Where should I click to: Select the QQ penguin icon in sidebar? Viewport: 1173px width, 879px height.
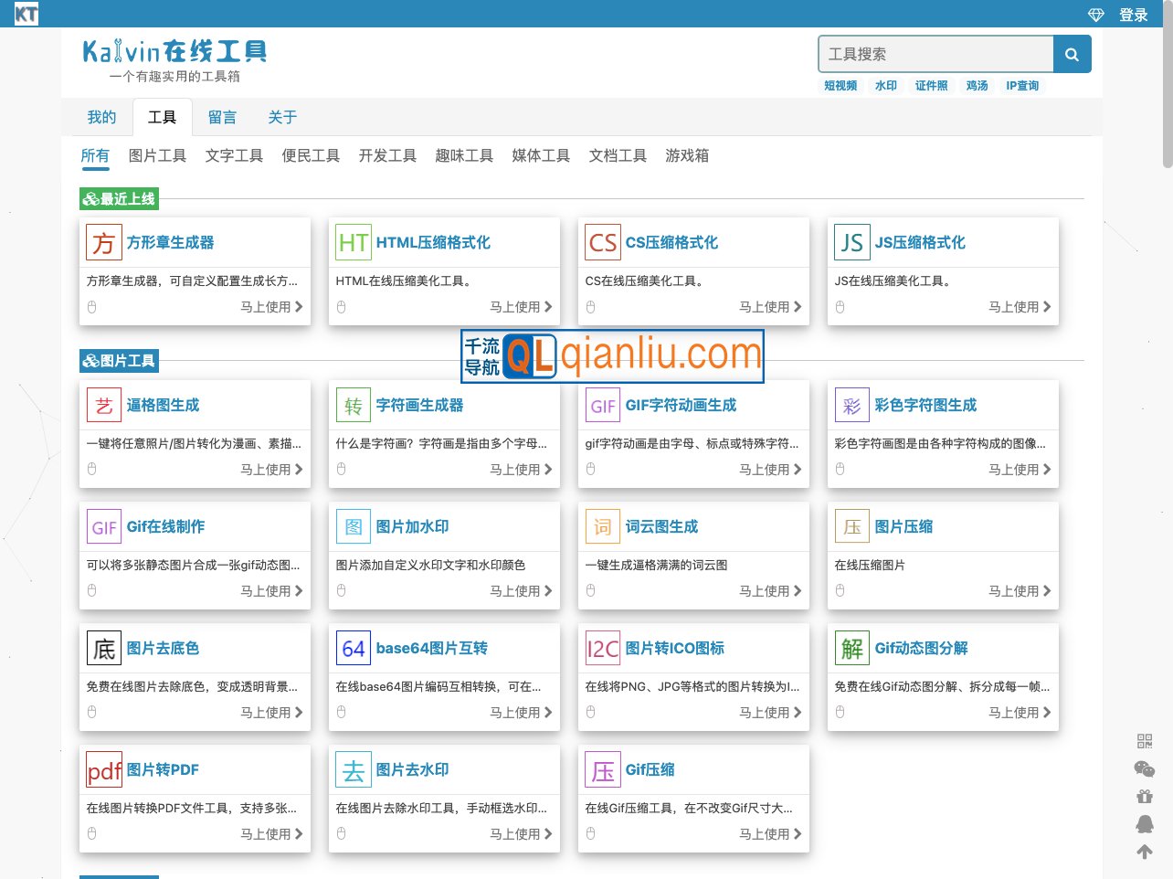(1145, 823)
